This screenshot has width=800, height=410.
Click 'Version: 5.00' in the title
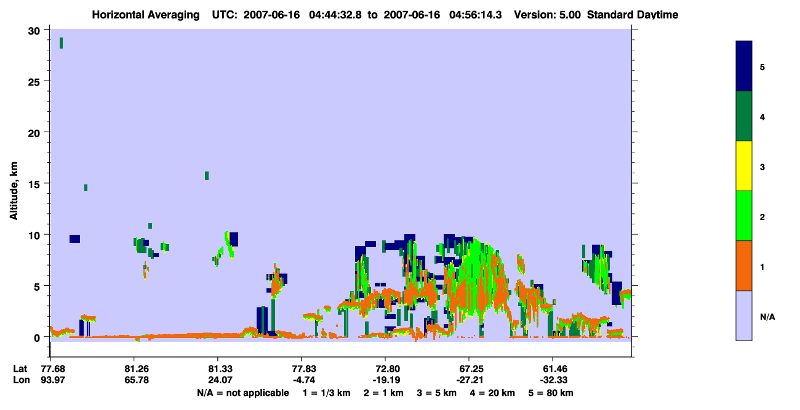click(547, 15)
